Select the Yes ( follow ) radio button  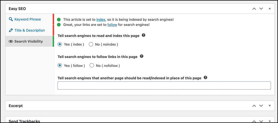click(60, 66)
